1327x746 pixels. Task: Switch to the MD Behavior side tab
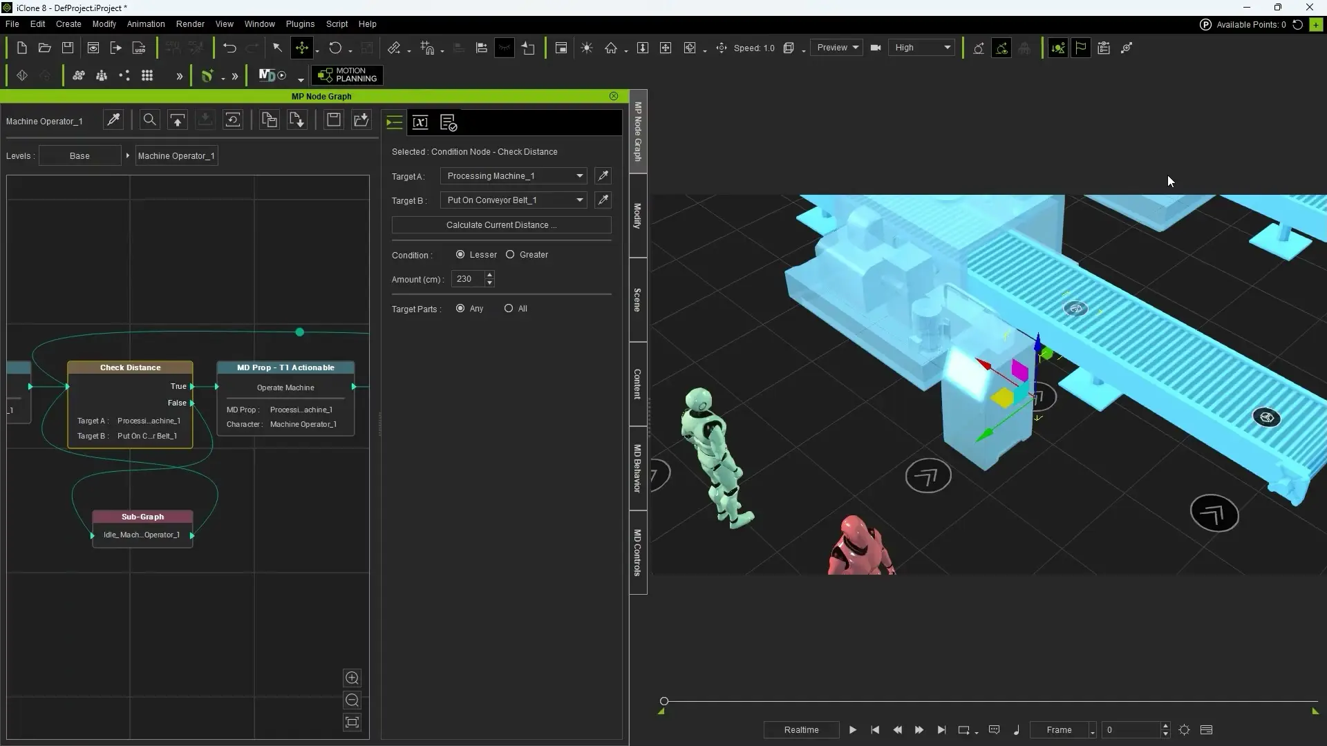tap(637, 468)
